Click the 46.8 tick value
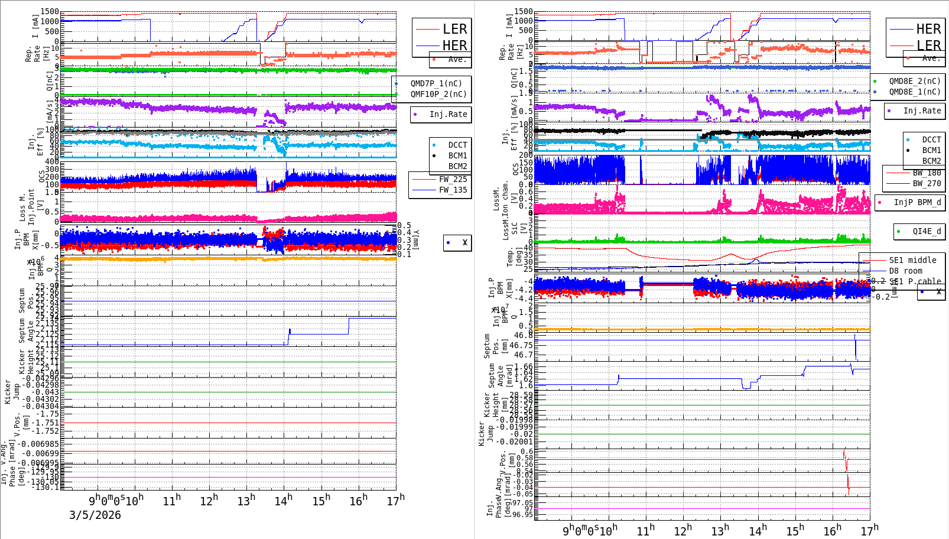949x539 pixels. coord(524,335)
